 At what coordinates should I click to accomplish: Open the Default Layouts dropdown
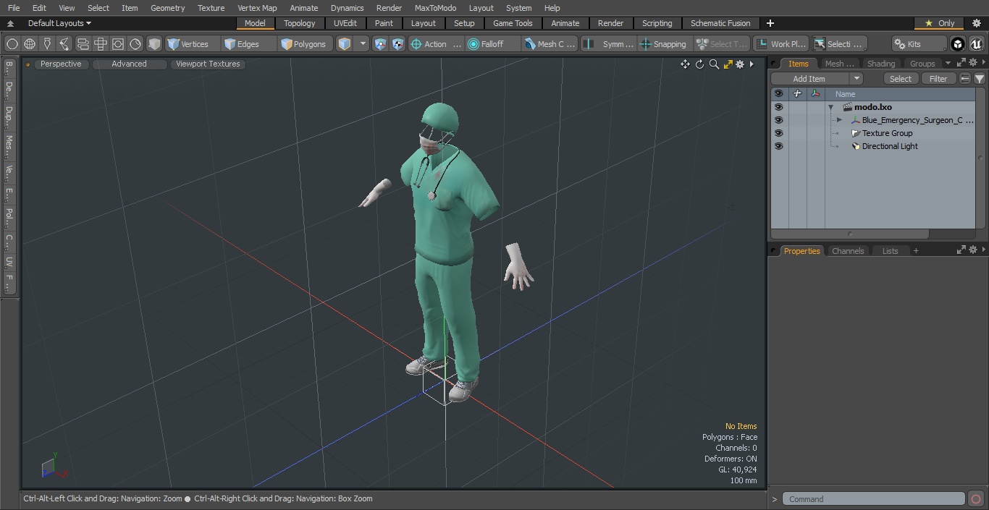click(59, 23)
